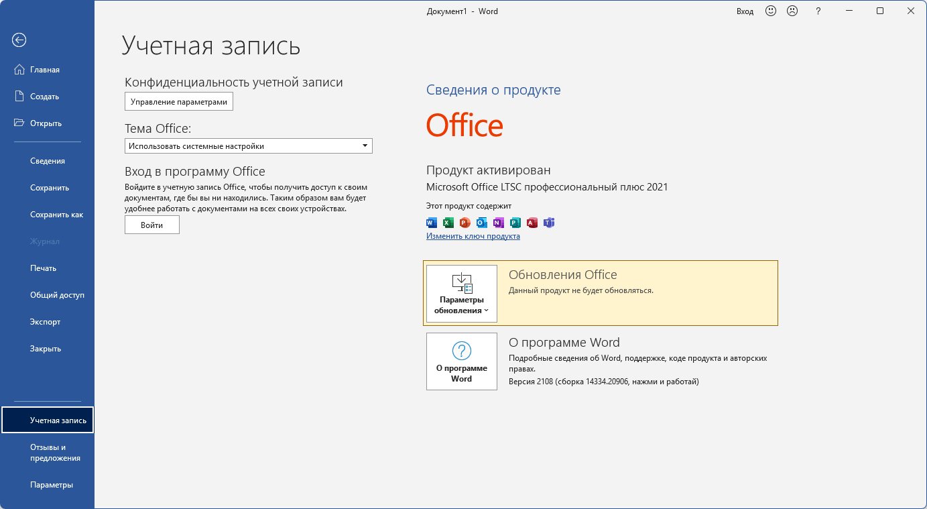Click the Документ1 - Word window title
The height and width of the screenshot is (509, 927).
[462, 11]
